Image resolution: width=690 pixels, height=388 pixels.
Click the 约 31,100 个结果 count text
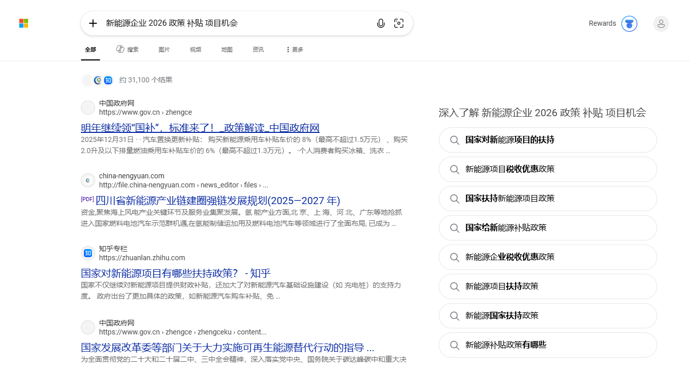coord(146,80)
